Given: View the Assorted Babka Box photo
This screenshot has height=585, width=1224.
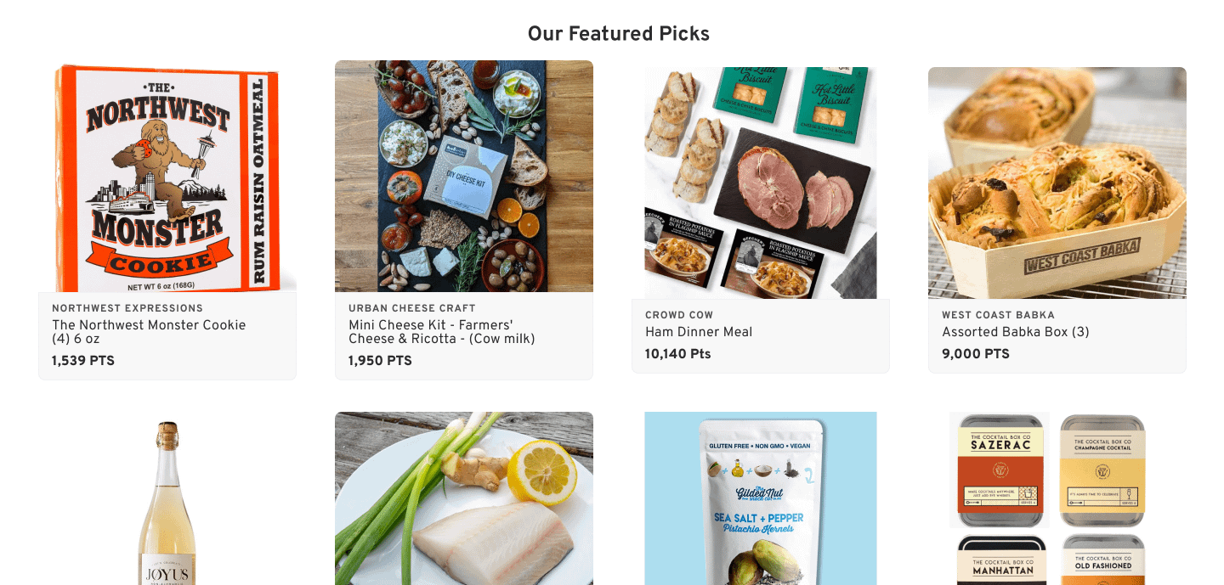Looking at the screenshot, I should 1057,183.
